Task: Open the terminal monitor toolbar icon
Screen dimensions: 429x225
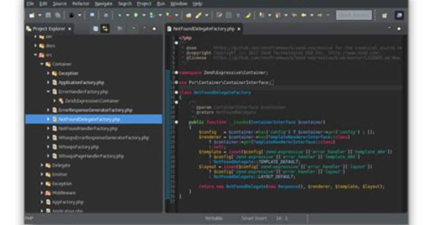Action: pos(92,15)
